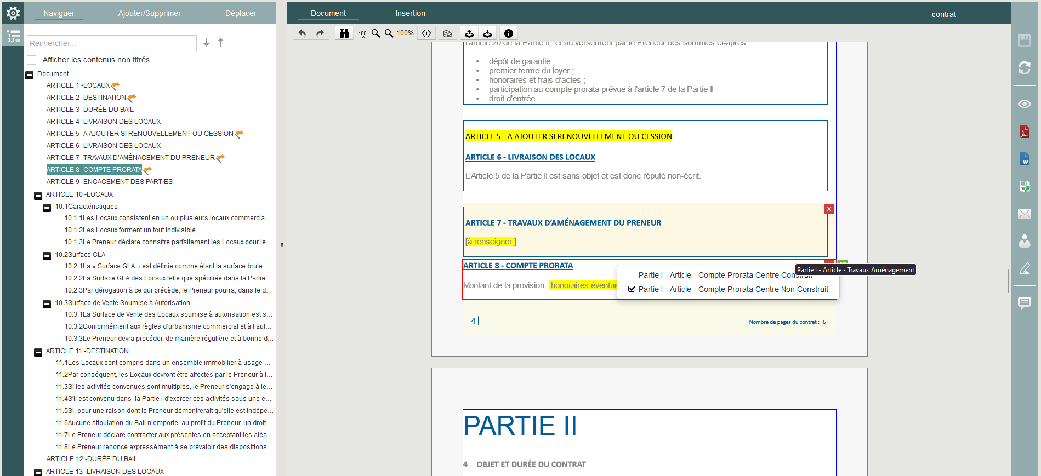The image size is (1041, 476).
Task: Switch to the Naviguer tab
Action: point(59,13)
